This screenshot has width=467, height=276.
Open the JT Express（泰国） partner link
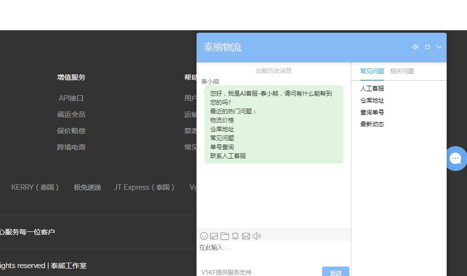144,187
